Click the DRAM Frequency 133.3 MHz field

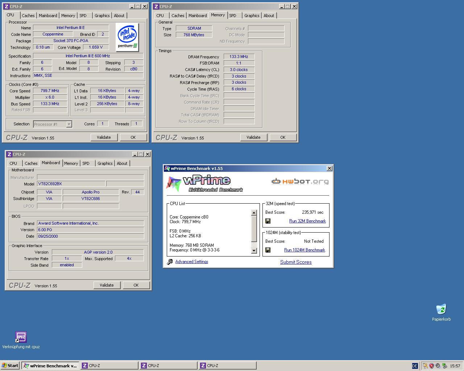coord(239,57)
